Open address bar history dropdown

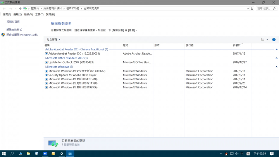(x=248, y=9)
